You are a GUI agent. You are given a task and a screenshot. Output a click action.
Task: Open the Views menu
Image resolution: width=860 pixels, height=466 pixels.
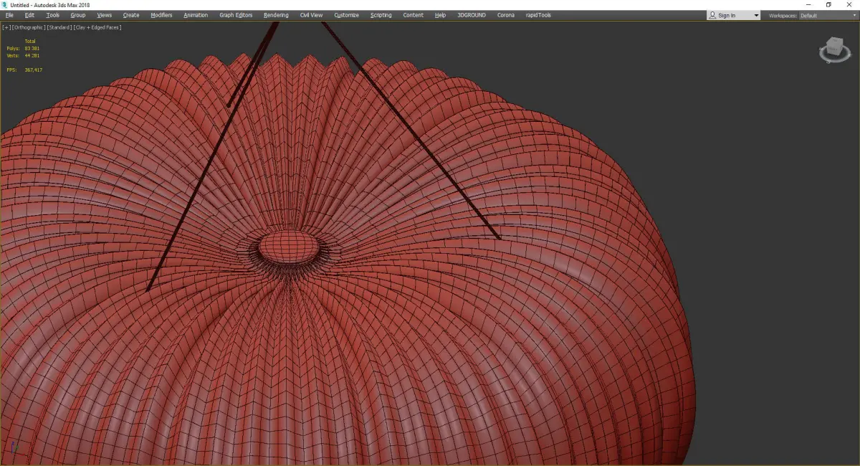click(x=105, y=15)
